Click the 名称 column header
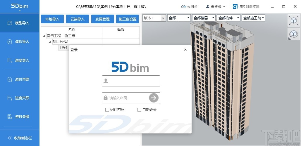 (x=71, y=30)
